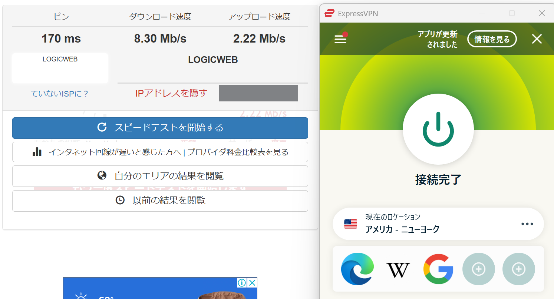Close the advertisement with its X icon

point(252,283)
